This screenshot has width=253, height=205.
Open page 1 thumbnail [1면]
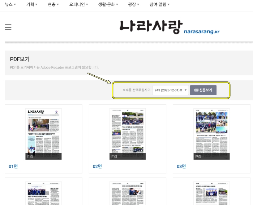tap(44, 134)
